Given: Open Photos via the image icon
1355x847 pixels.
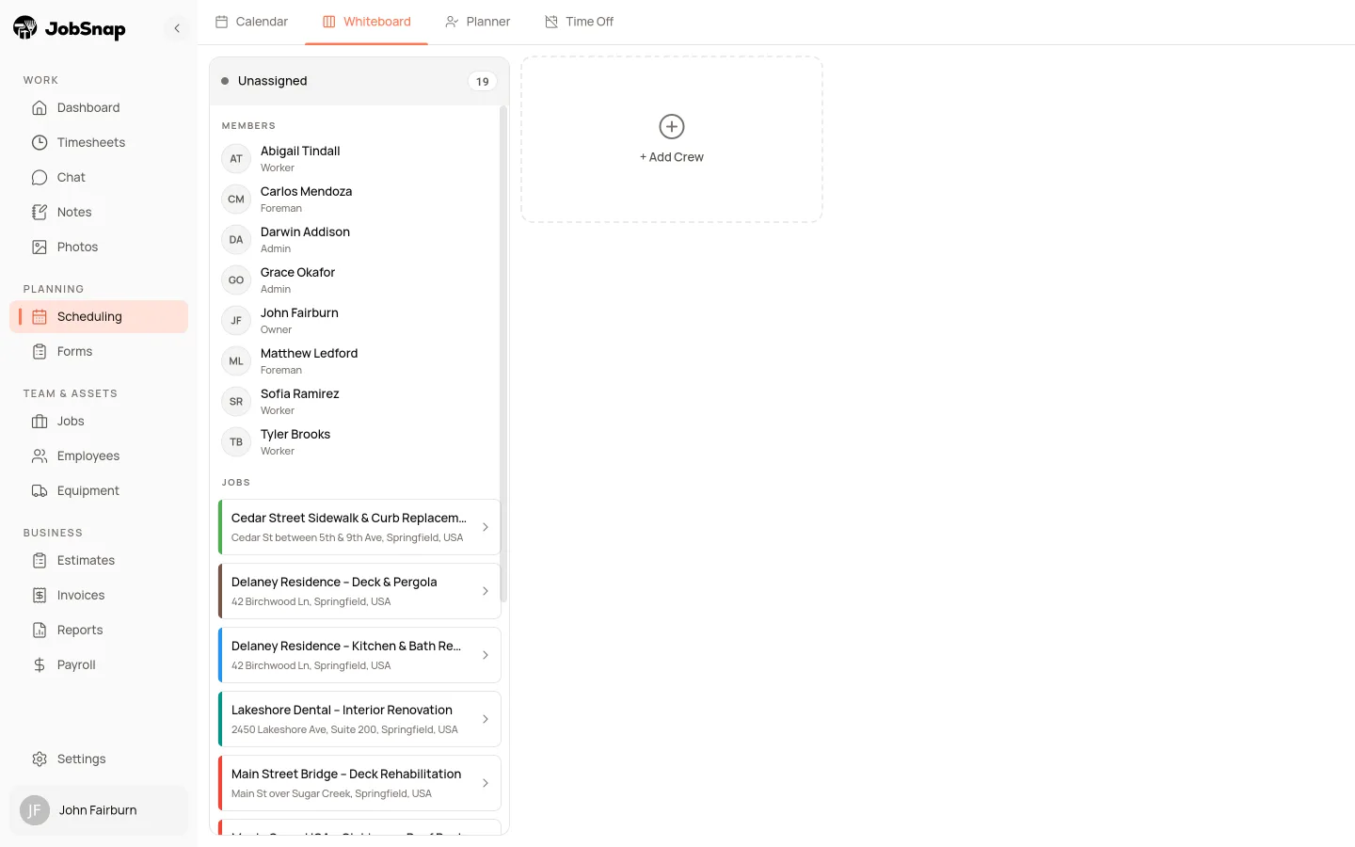Looking at the screenshot, I should [x=40, y=248].
